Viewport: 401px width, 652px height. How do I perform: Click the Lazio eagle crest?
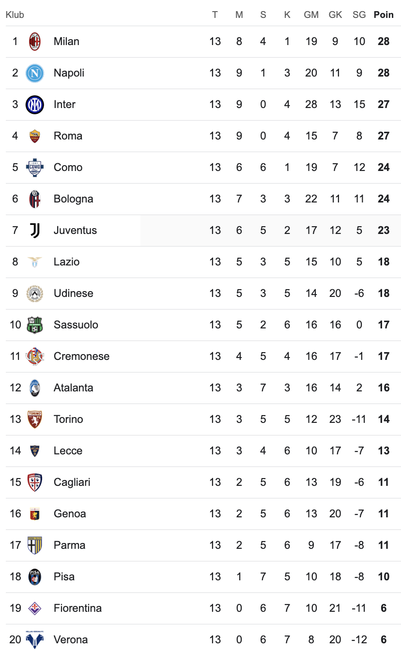coord(35,262)
